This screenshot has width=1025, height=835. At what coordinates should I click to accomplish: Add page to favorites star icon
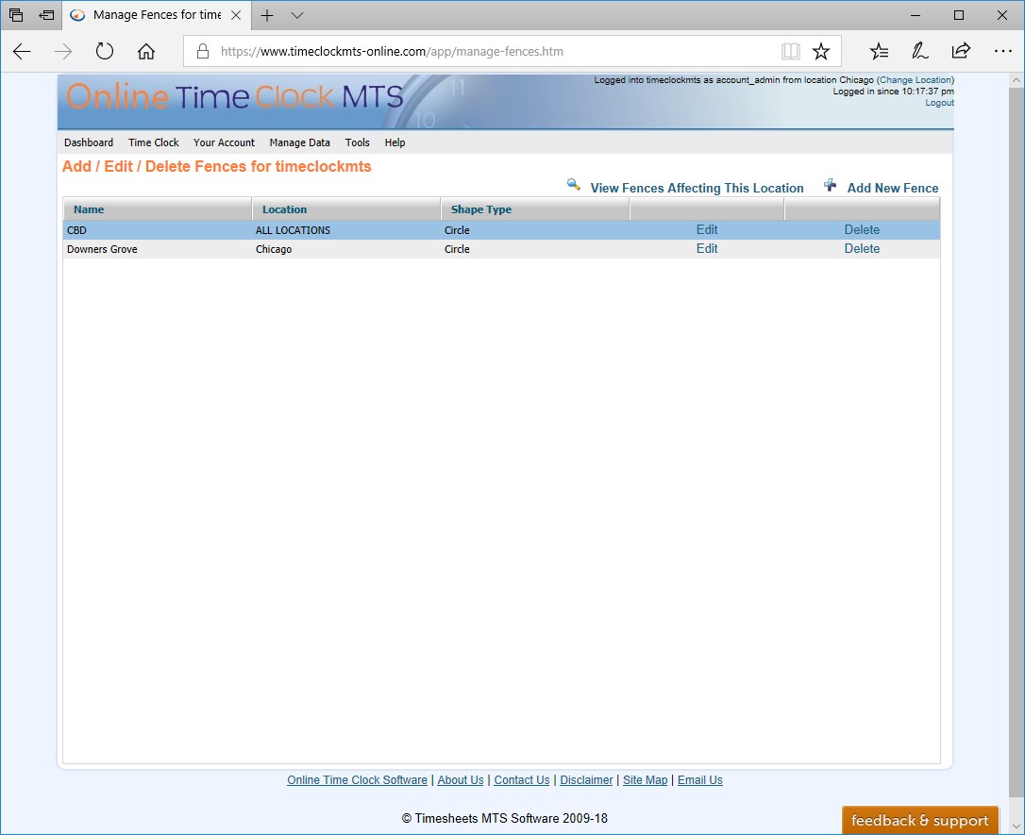point(821,52)
